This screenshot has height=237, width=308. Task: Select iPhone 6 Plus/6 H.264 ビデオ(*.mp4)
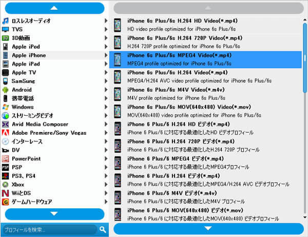click(205, 180)
